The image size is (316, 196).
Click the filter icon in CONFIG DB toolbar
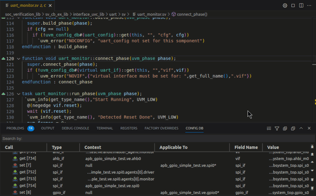[x=276, y=128]
